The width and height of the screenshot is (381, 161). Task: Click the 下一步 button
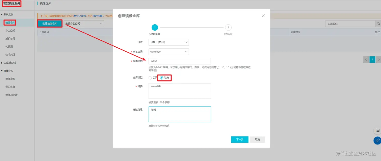[x=240, y=139]
